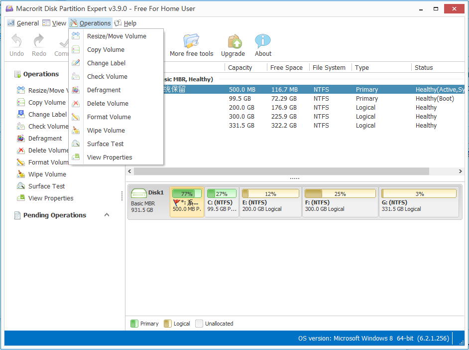Click Surface Test icon in sidebar
Image resolution: width=469 pixels, height=350 pixels.
coord(20,186)
